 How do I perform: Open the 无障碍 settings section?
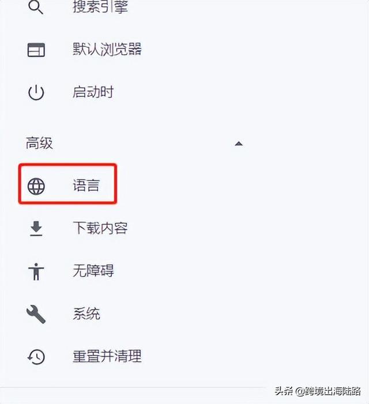(x=93, y=271)
